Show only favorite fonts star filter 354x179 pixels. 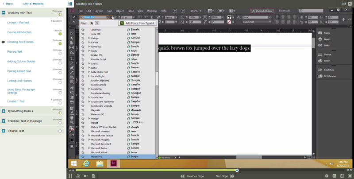pyautogui.click(x=92, y=23)
